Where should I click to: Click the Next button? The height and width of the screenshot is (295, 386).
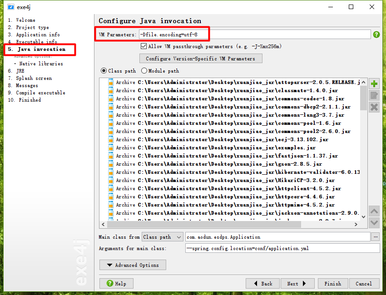tap(297, 284)
